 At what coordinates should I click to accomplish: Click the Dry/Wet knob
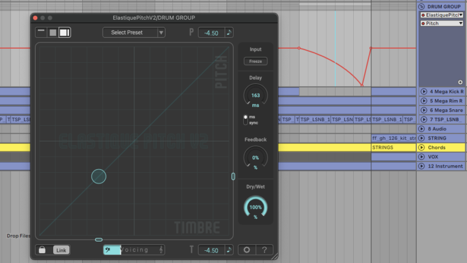(x=255, y=207)
